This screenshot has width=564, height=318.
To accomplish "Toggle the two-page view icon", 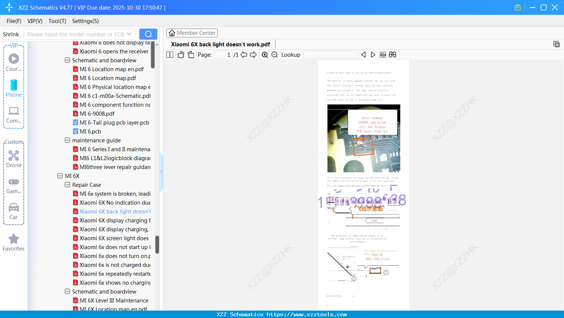I will [x=170, y=55].
